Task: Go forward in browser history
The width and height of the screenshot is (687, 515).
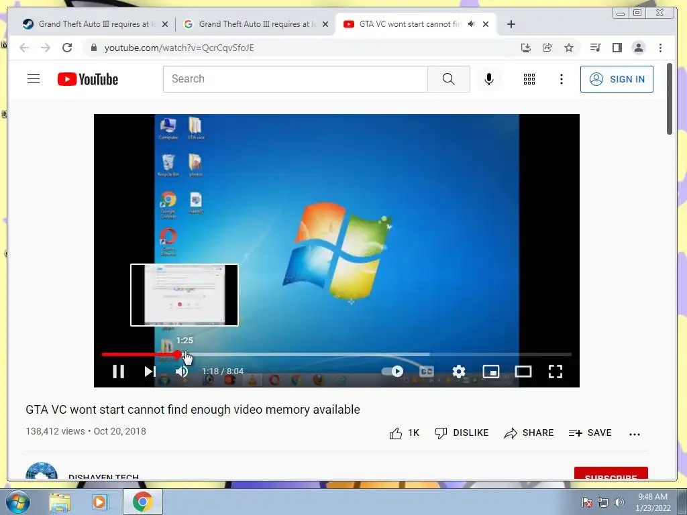Action: (46, 48)
